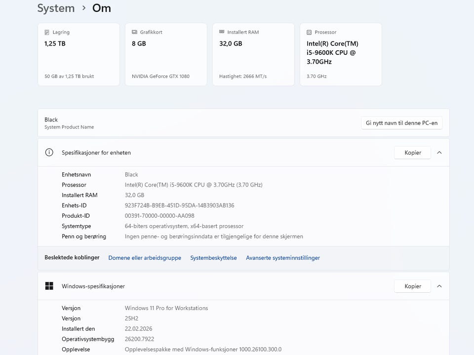The height and width of the screenshot is (355, 474).
Task: Select the Enhets-ID value 923F724B-B9EB-451D
Action: click(x=180, y=205)
